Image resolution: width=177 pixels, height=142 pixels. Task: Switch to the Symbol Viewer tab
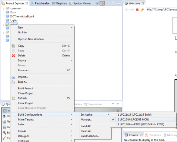pos(80,3)
